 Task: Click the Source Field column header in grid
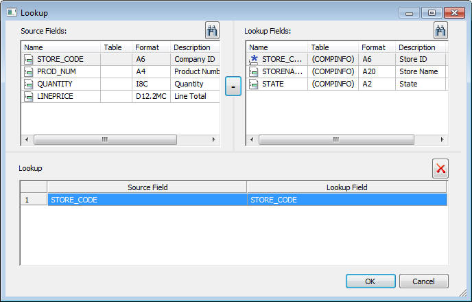tap(147, 187)
